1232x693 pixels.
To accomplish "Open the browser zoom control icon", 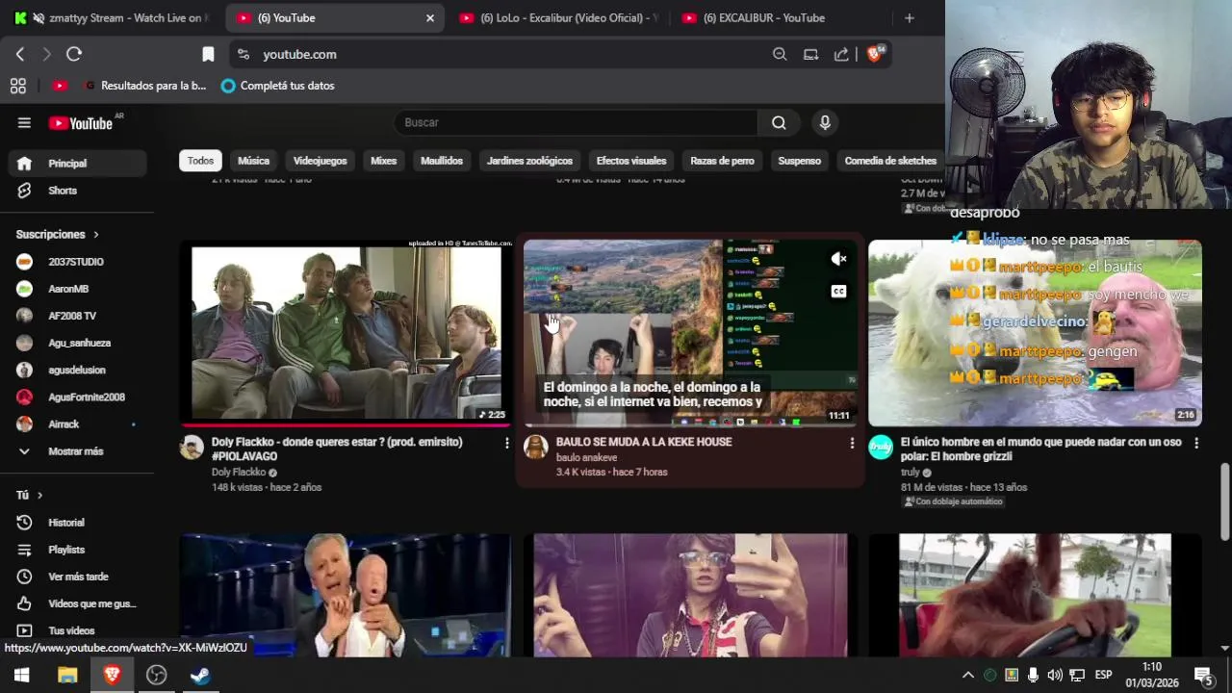I will click(780, 54).
